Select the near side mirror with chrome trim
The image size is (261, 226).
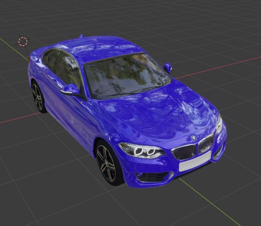click(70, 89)
